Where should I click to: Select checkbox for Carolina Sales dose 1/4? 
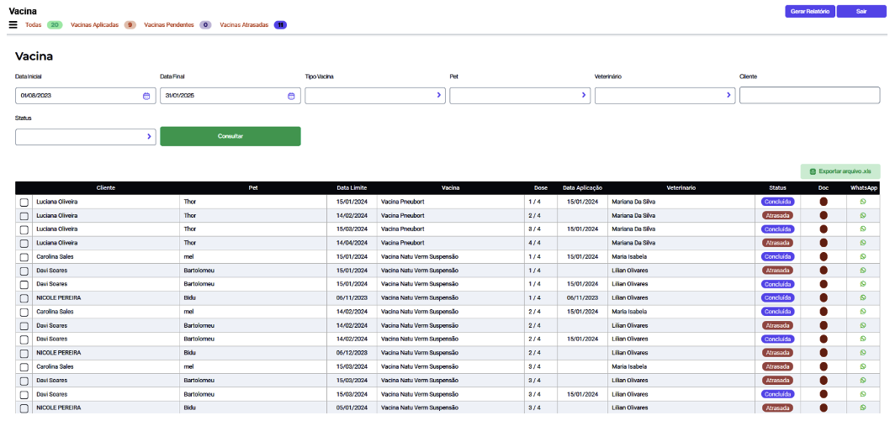tap(24, 257)
